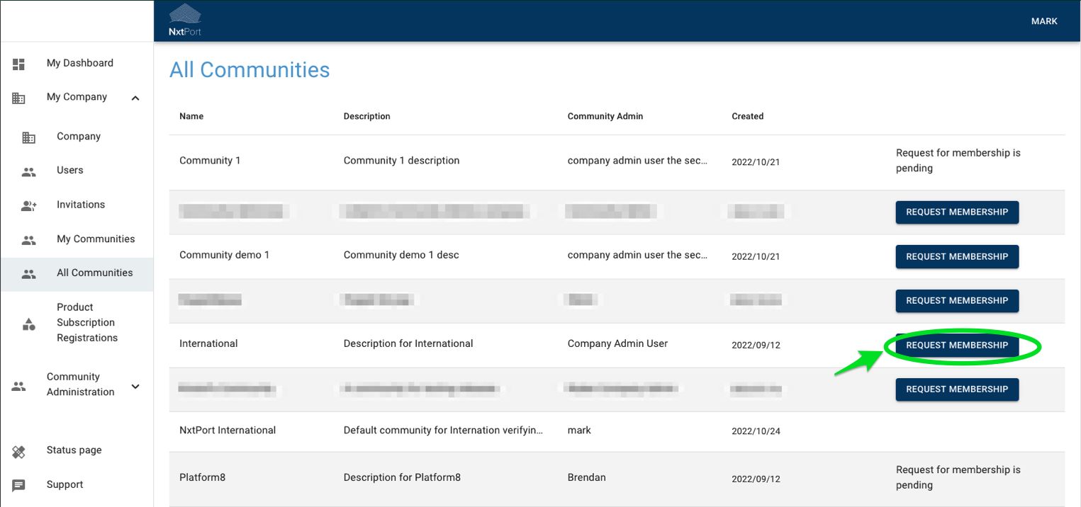Open My Communities in the sidebar
Image resolution: width=1081 pixels, height=507 pixels.
[96, 239]
